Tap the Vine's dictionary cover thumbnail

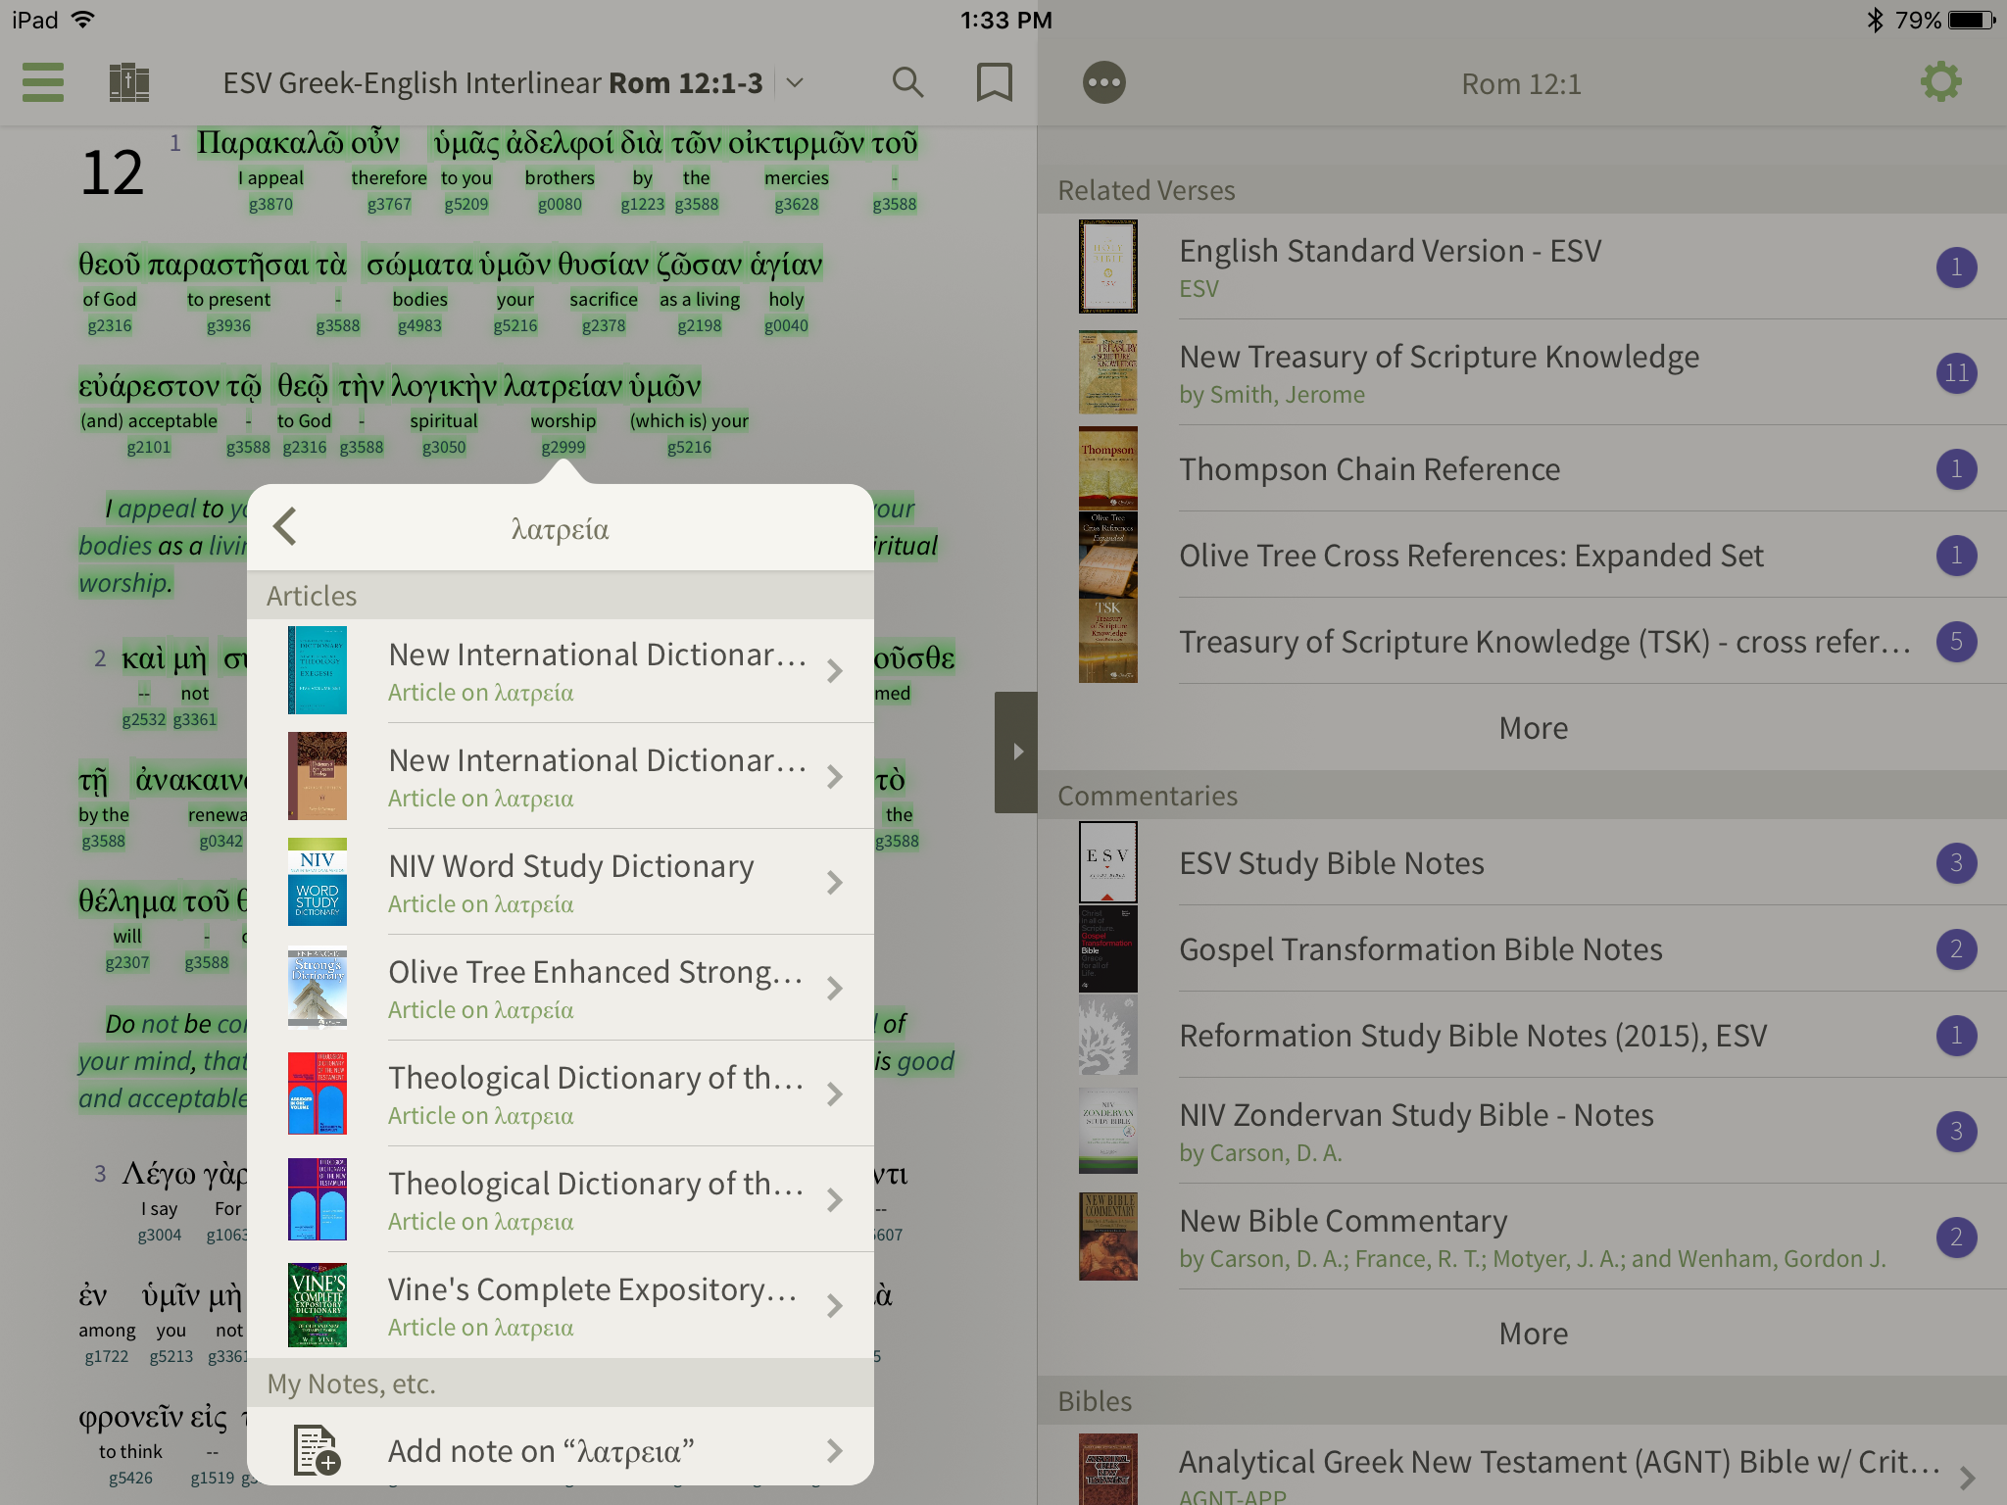tap(317, 1305)
